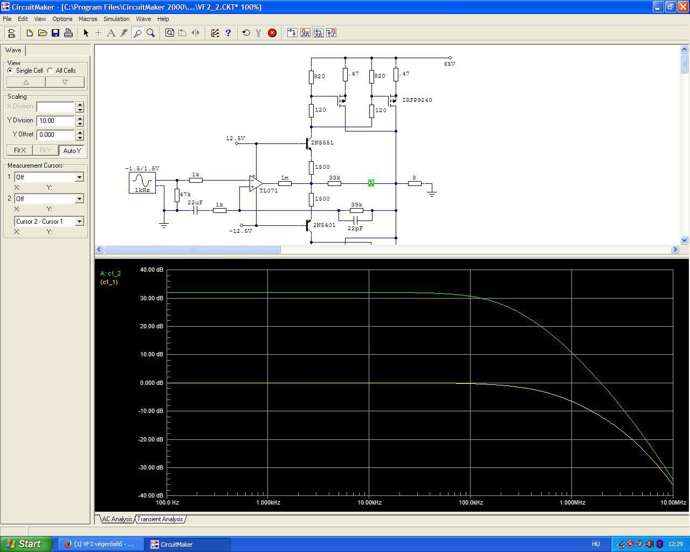Click the New file toolbar icon
This screenshot has height=552, width=690.
[30, 33]
